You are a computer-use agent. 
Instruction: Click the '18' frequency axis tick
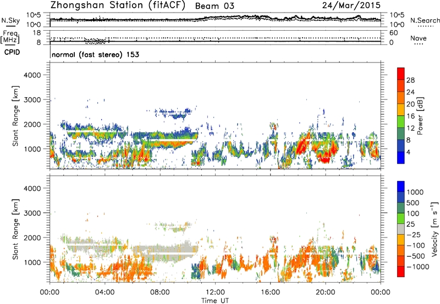click(37, 33)
